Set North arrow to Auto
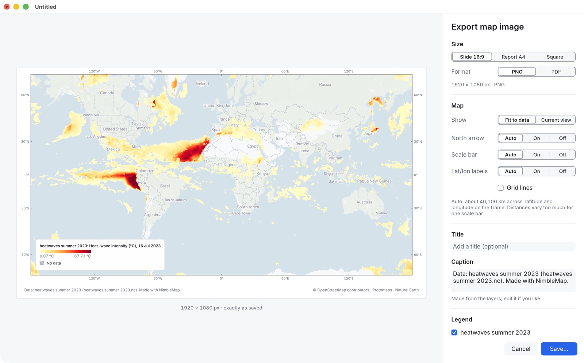This screenshot has width=584, height=363. tap(510, 138)
